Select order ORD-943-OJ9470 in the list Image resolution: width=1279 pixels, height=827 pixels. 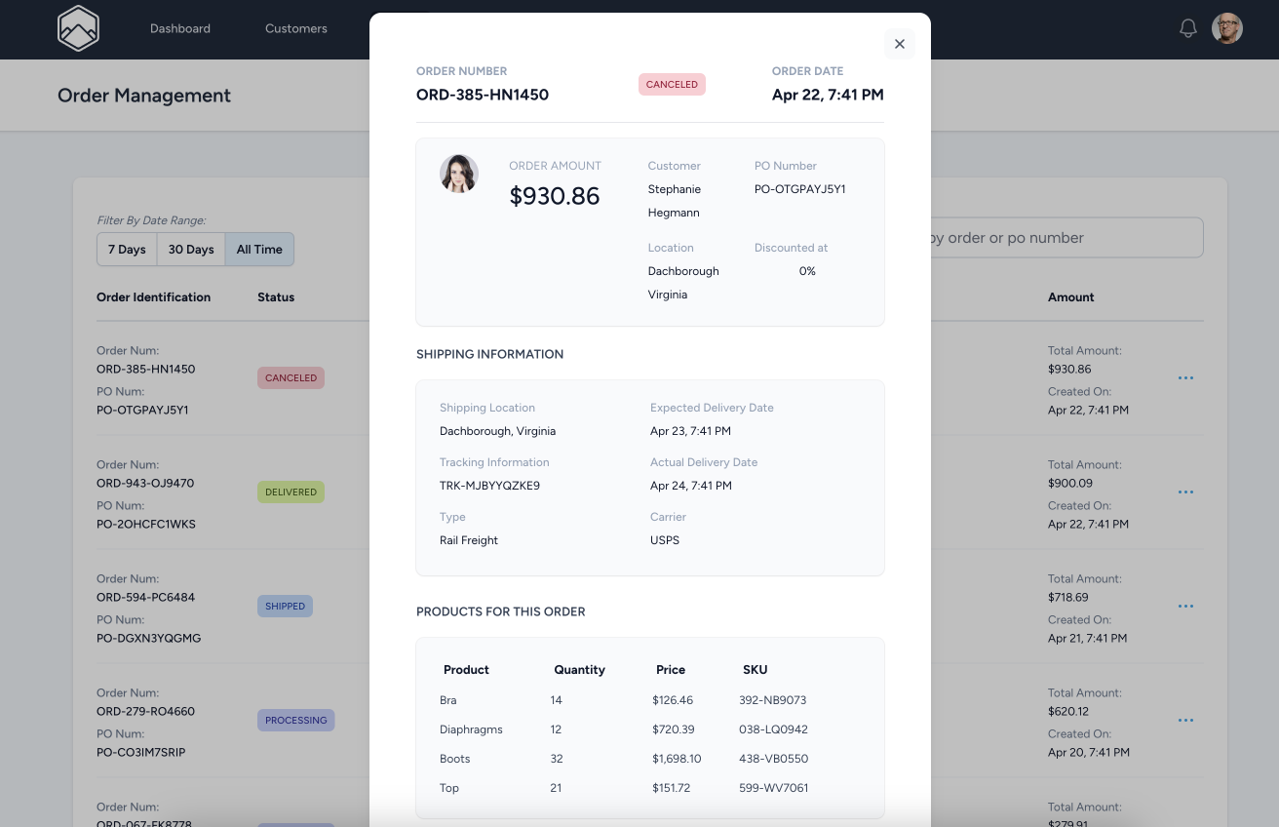pyautogui.click(x=145, y=483)
